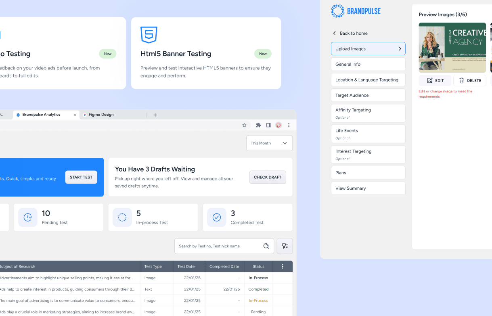The image size is (492, 316).
Task: Open General Info section
Action: (x=368, y=64)
